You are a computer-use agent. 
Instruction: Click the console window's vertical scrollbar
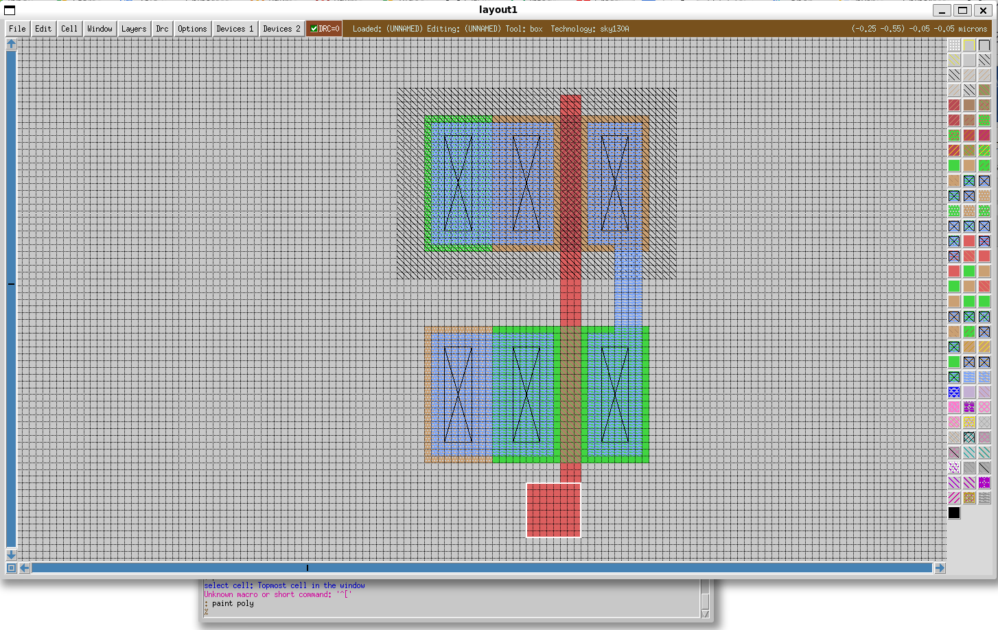coord(705,599)
